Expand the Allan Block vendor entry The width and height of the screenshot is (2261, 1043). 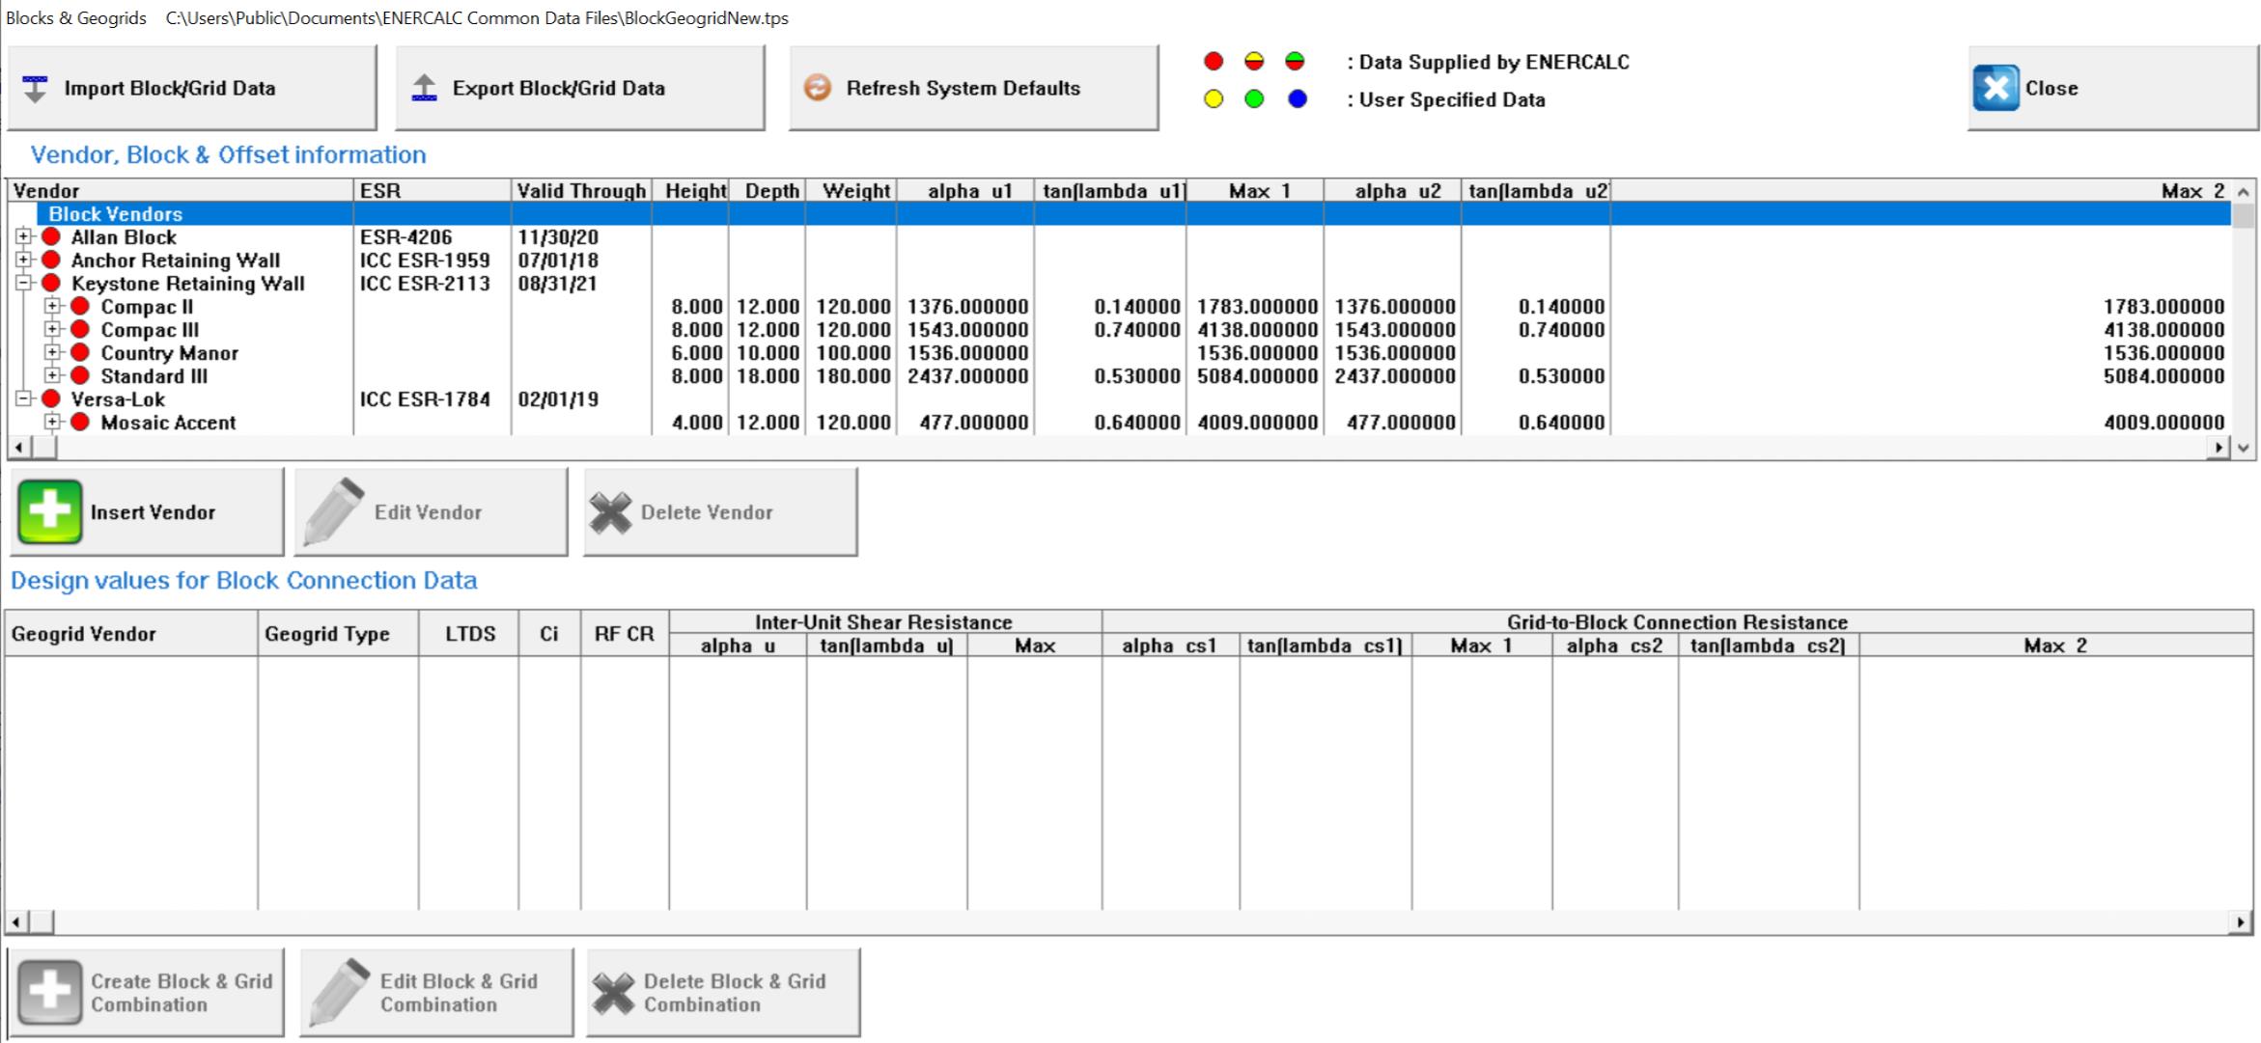[21, 236]
